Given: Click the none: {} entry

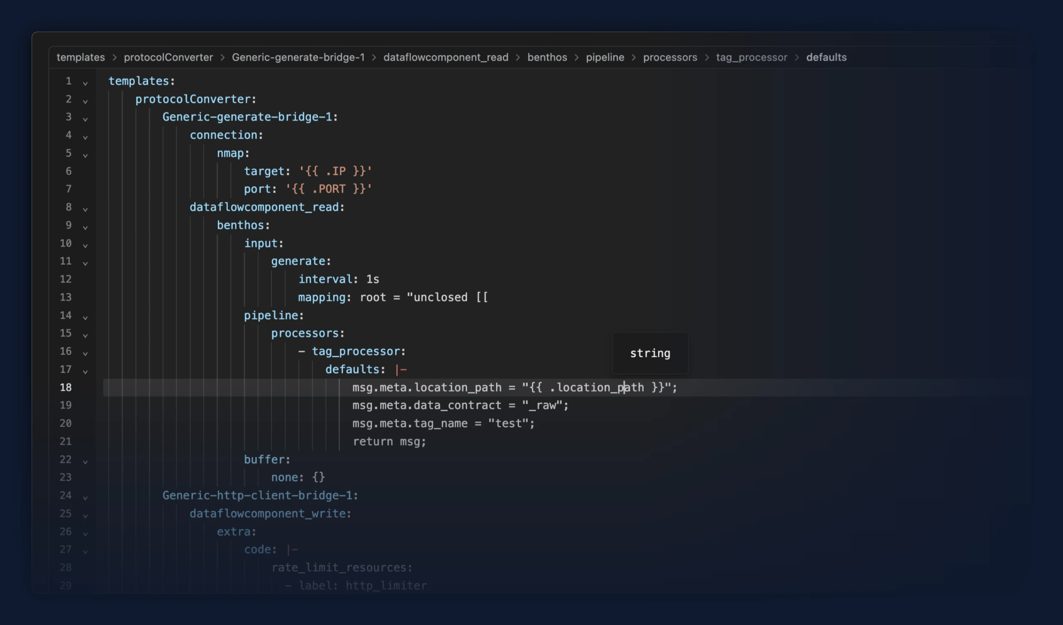Looking at the screenshot, I should pyautogui.click(x=298, y=477).
